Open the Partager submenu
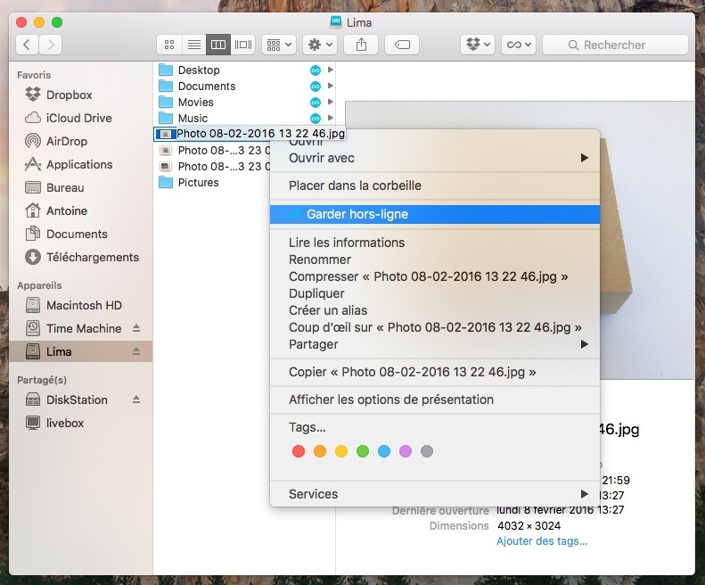Screen dimensions: 705x585 tap(435, 344)
